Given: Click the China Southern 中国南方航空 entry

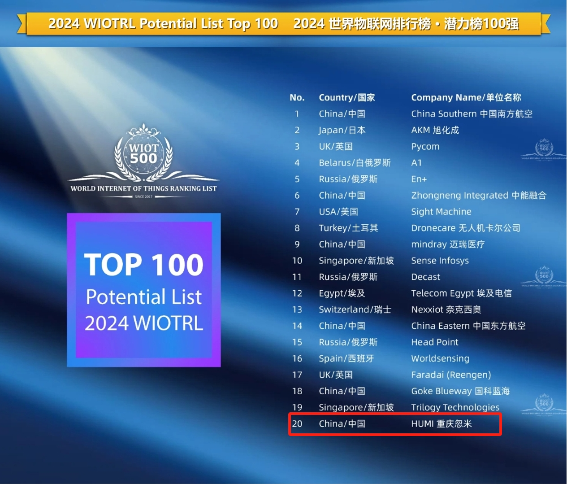Looking at the screenshot, I should pos(472,114).
